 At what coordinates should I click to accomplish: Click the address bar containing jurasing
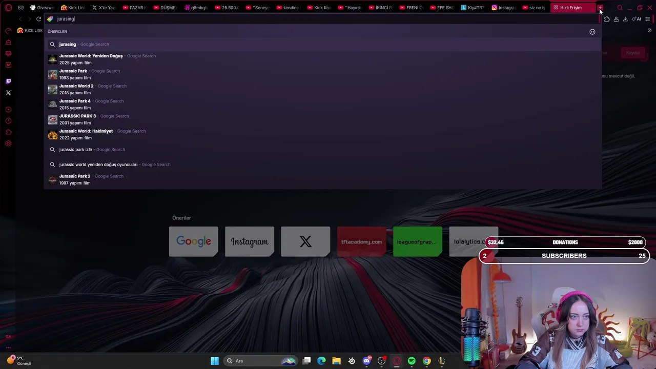tap(323, 19)
